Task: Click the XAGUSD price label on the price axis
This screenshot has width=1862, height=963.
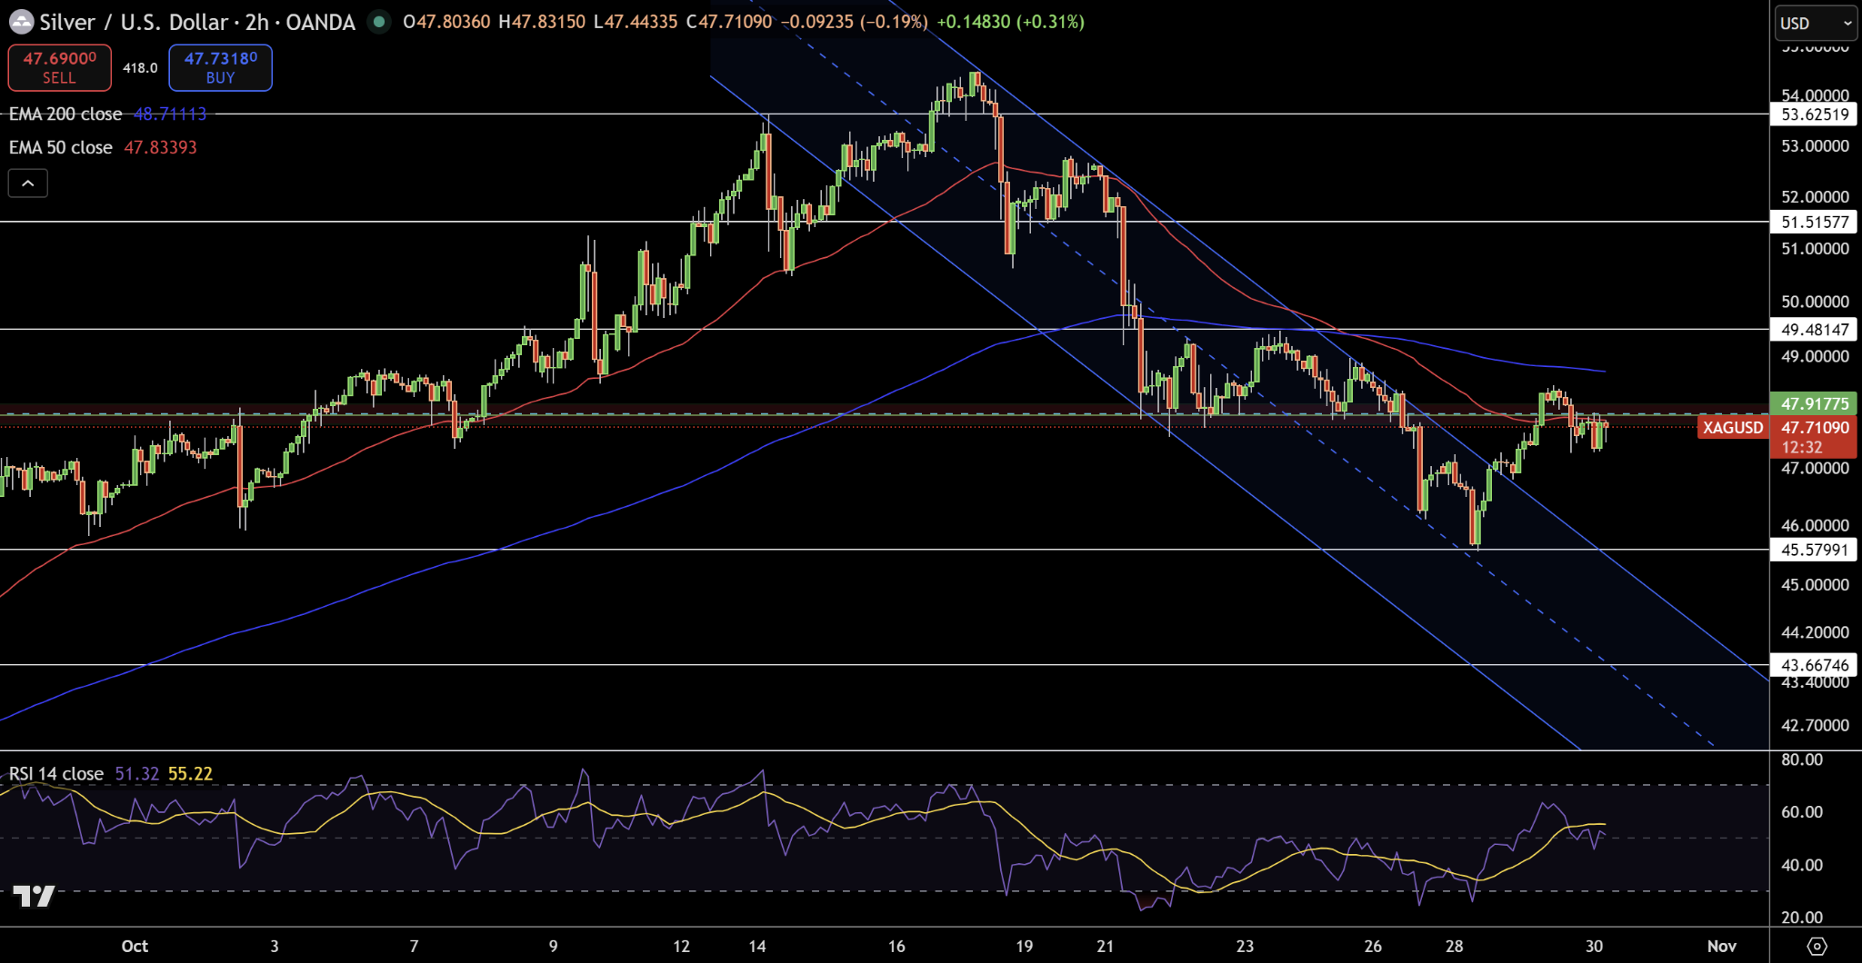Action: point(1732,427)
